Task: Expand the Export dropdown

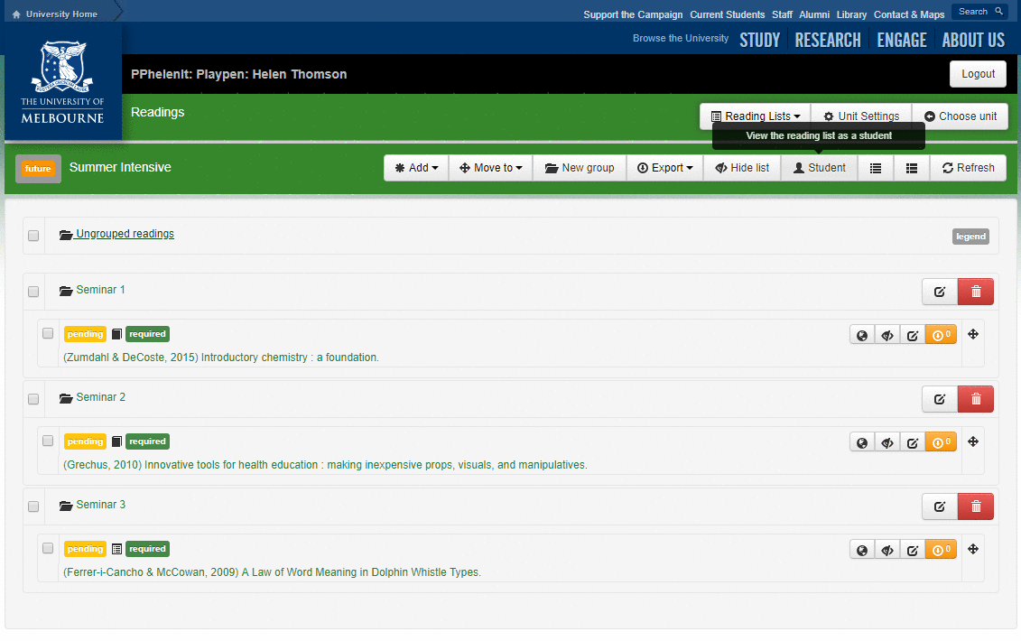Action: coord(664,168)
